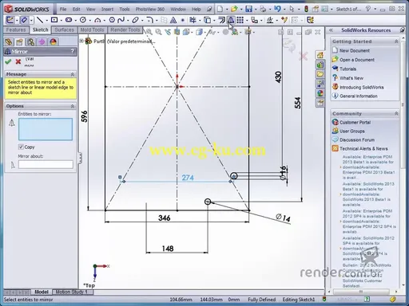The height and width of the screenshot is (306, 409).
Task: Collapse the Community section
Action: pyautogui.click(x=396, y=113)
